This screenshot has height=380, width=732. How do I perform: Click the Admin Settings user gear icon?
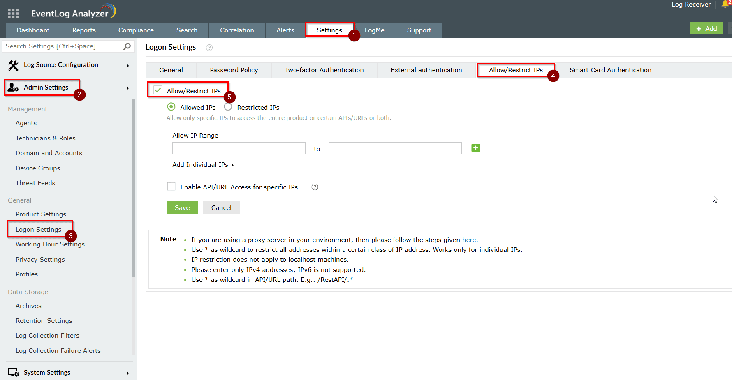point(13,88)
